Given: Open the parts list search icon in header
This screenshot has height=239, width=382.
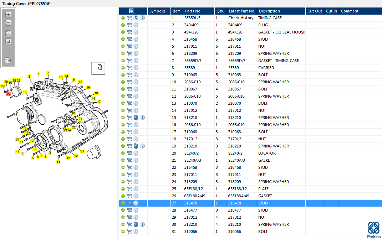Looking at the screenshot, I should 132,11.
